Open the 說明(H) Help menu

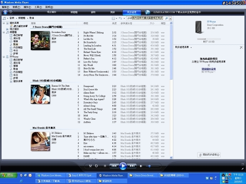click(x=49, y=7)
